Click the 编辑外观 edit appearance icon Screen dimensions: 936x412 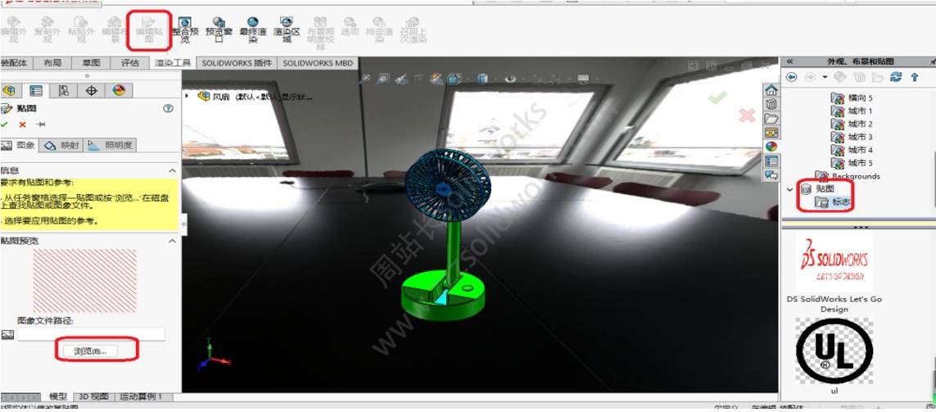(x=13, y=29)
